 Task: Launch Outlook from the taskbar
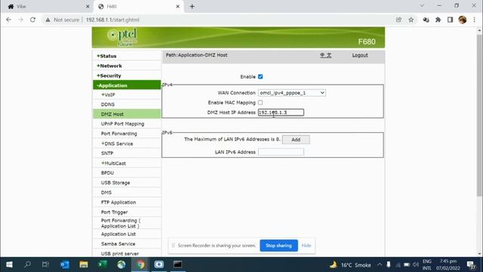tap(65, 264)
